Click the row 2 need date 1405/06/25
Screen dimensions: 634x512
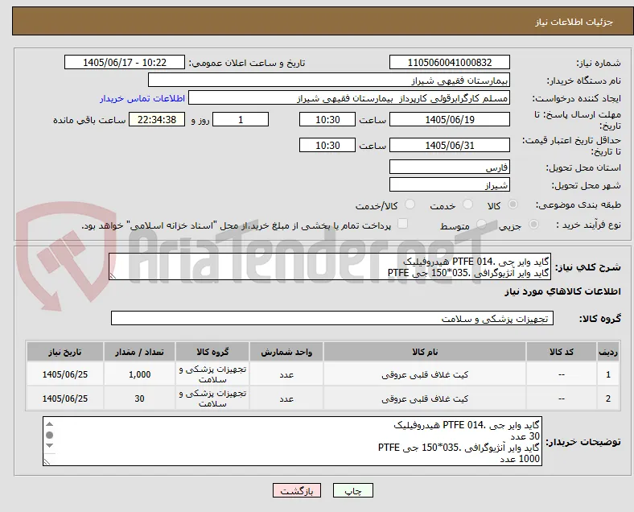coord(64,398)
